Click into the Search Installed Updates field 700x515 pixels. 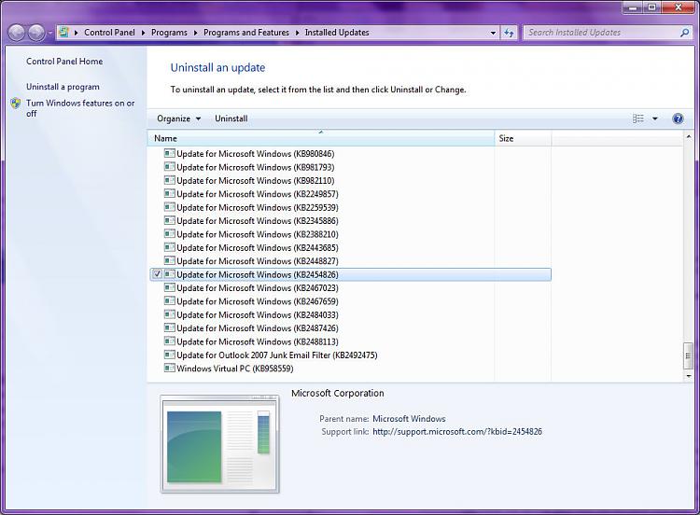[601, 33]
